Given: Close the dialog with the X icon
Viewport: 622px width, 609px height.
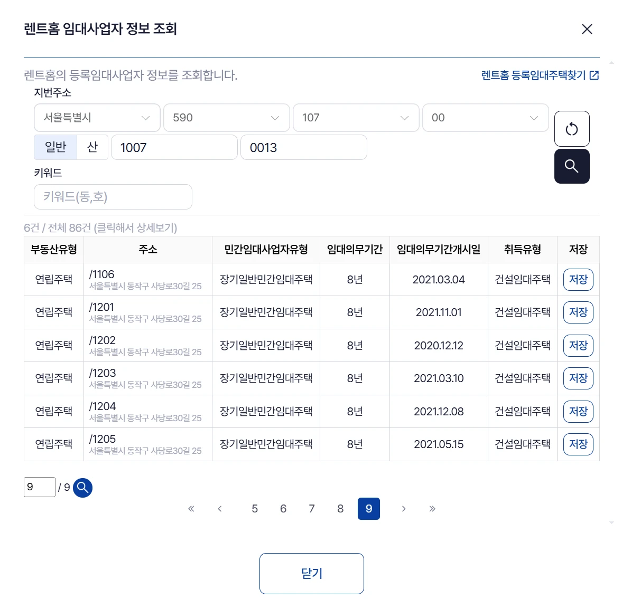Looking at the screenshot, I should click(587, 29).
